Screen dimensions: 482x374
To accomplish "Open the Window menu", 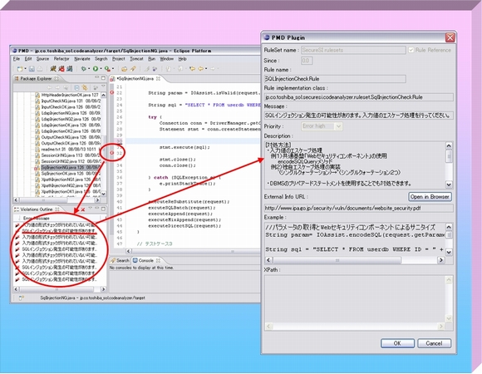I will (166, 59).
